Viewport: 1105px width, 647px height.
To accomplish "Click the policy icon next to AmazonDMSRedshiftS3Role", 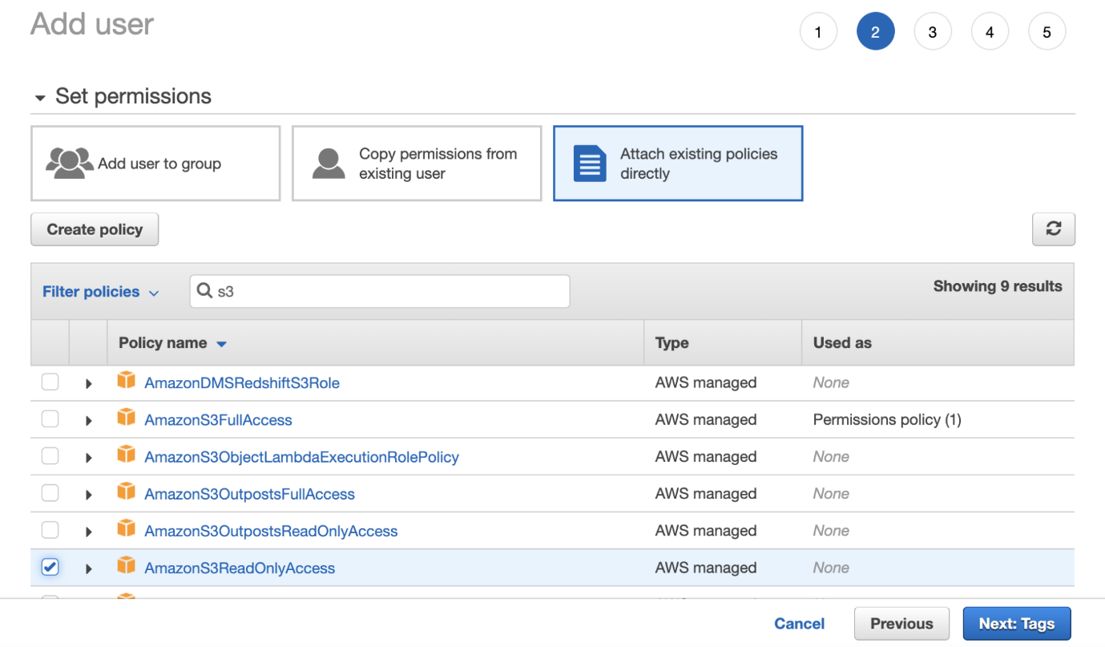I will pos(126,382).
